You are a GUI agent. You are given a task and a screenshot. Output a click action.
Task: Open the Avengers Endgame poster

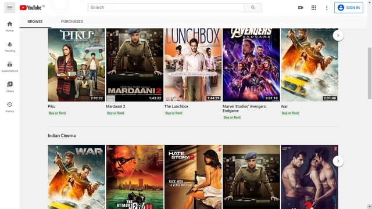251,65
